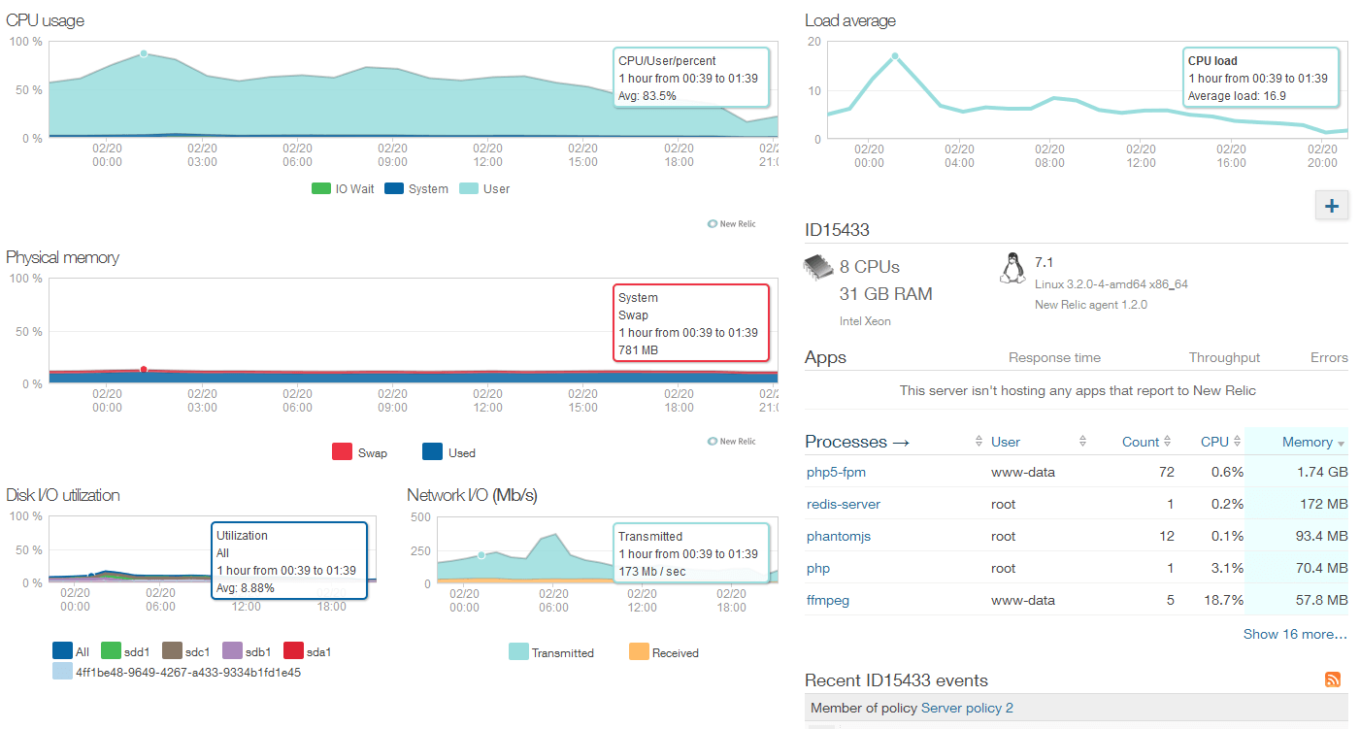Screen dimensions: 1360x729
Task: Toggle All series in Disk I/O legend
Action: (71, 651)
